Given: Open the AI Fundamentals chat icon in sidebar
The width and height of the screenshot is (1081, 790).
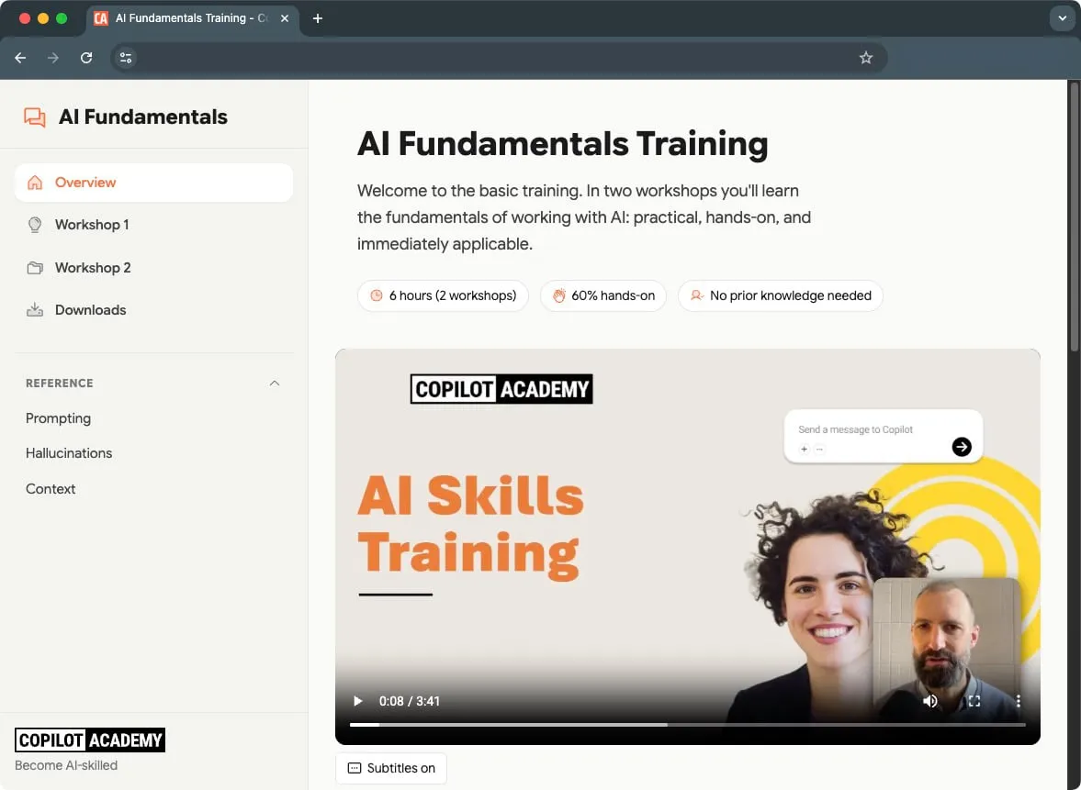Looking at the screenshot, I should 33,116.
